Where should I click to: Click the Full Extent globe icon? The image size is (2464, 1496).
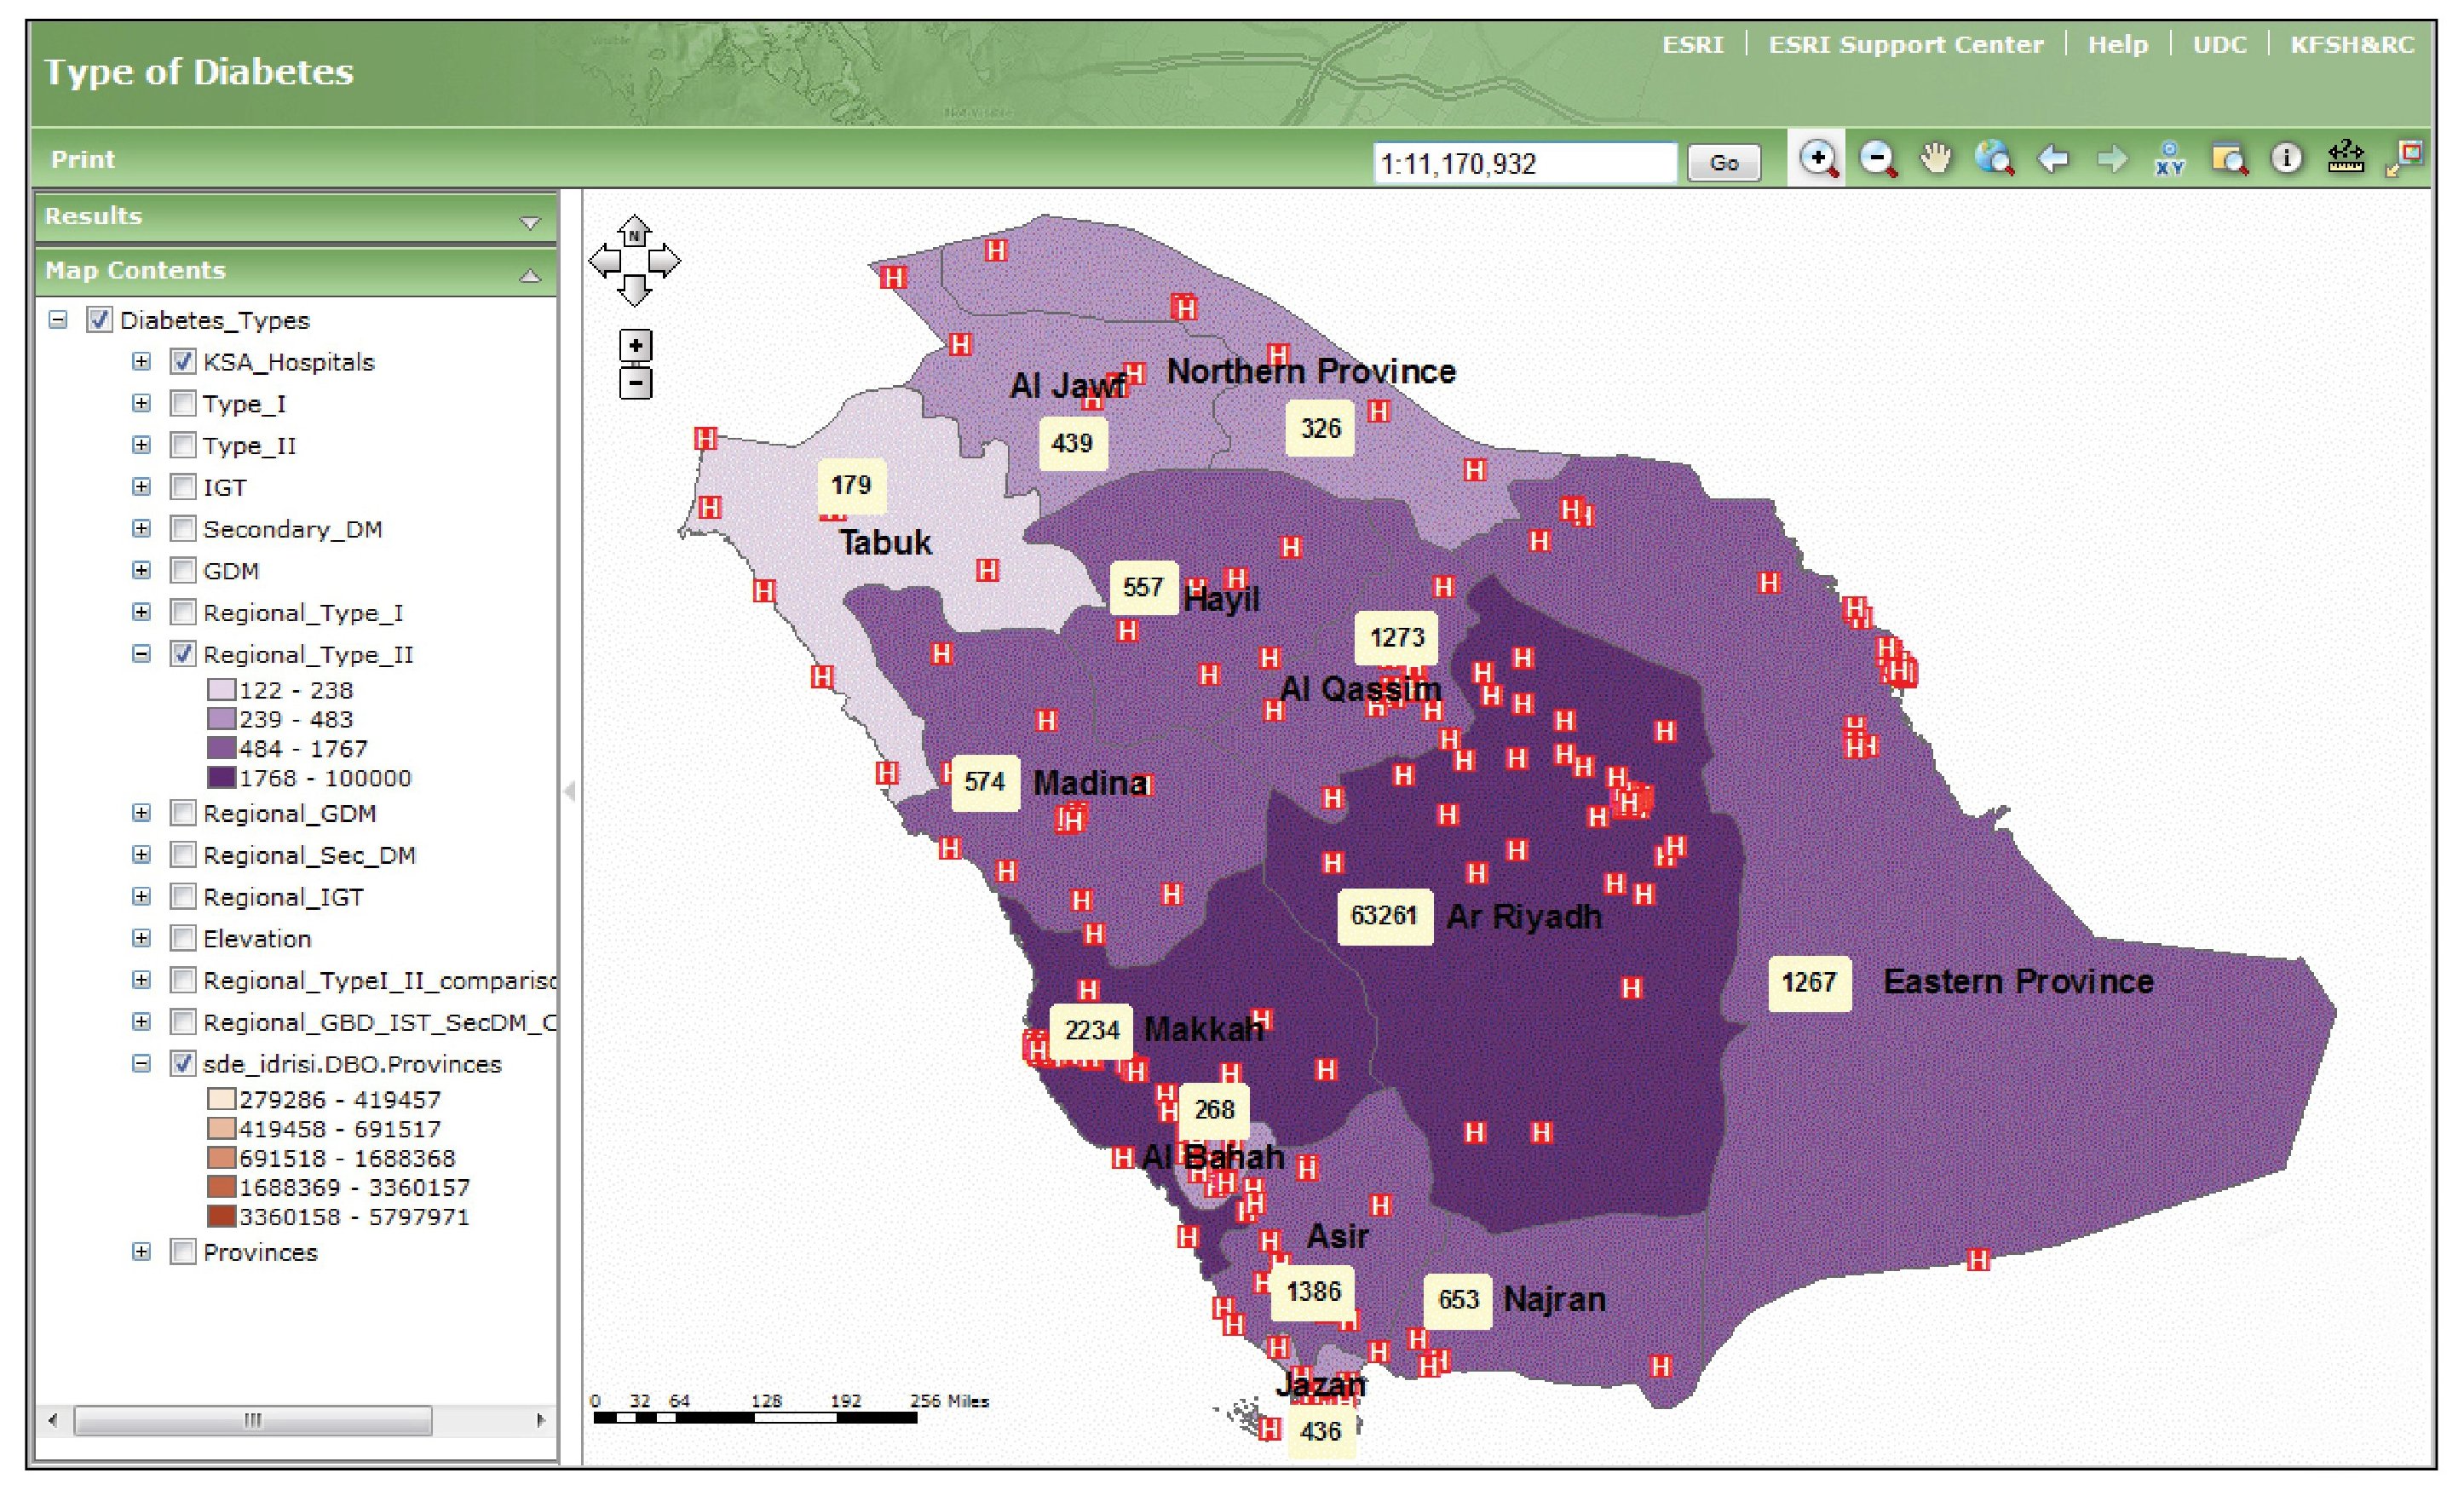(x=1994, y=159)
